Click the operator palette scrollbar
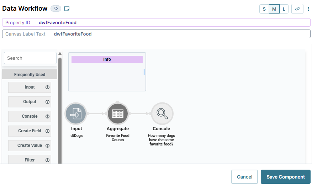Screen dimensions: 312x186 (60, 110)
